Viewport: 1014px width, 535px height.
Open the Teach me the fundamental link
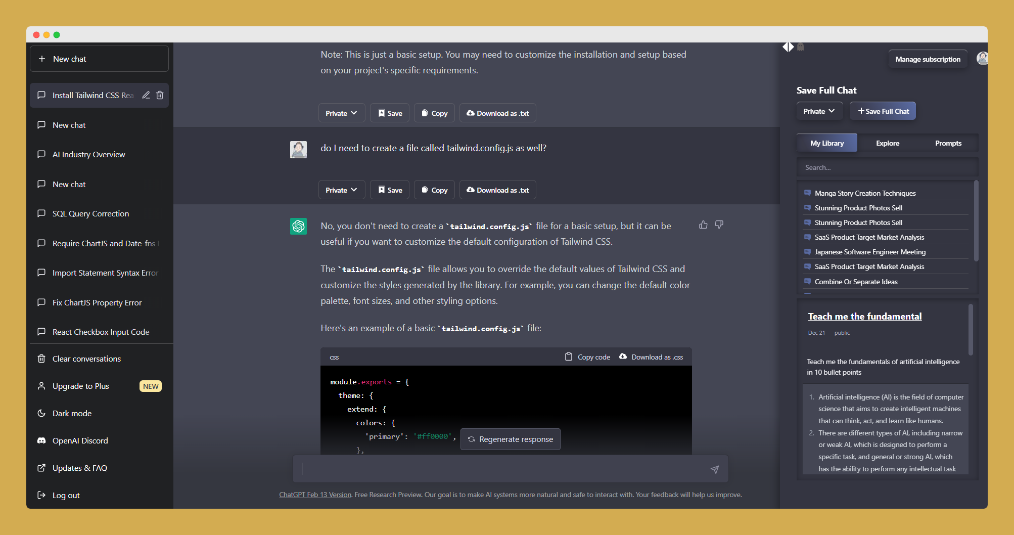point(864,316)
